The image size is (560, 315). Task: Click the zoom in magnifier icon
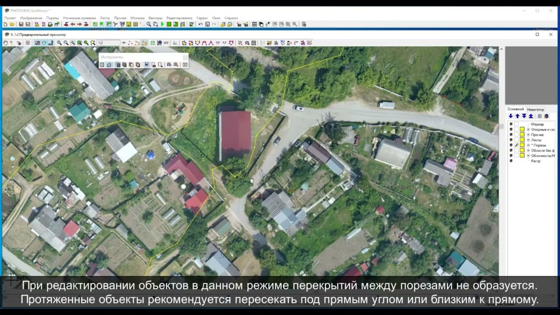tap(59, 43)
